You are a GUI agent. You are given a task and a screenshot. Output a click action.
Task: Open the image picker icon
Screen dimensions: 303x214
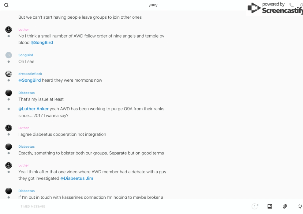(x=270, y=206)
